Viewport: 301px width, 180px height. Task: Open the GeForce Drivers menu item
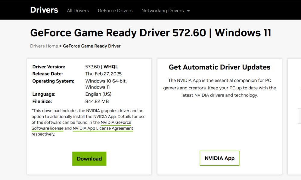point(115,10)
